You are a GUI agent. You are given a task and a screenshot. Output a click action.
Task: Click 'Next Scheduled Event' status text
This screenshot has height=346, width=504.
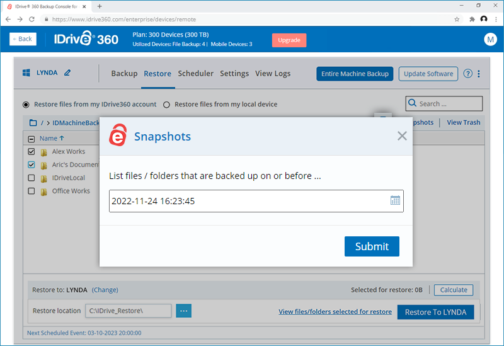coord(84,333)
